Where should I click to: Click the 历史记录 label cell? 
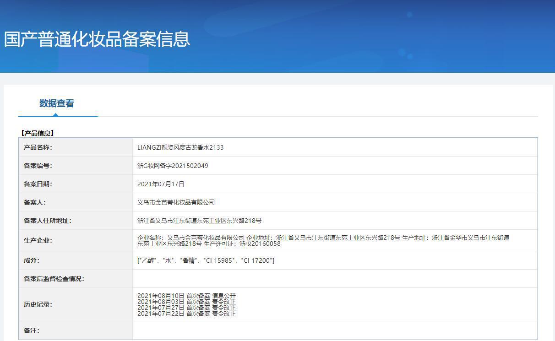(76, 304)
